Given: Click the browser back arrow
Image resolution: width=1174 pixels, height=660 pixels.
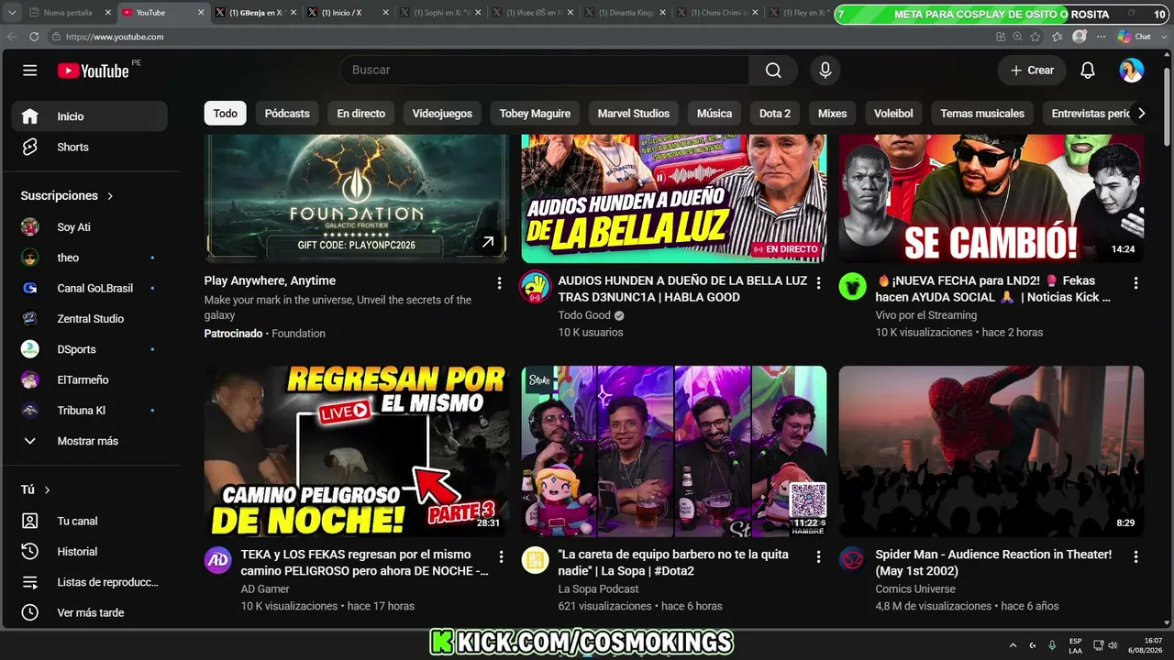Looking at the screenshot, I should click(x=12, y=37).
